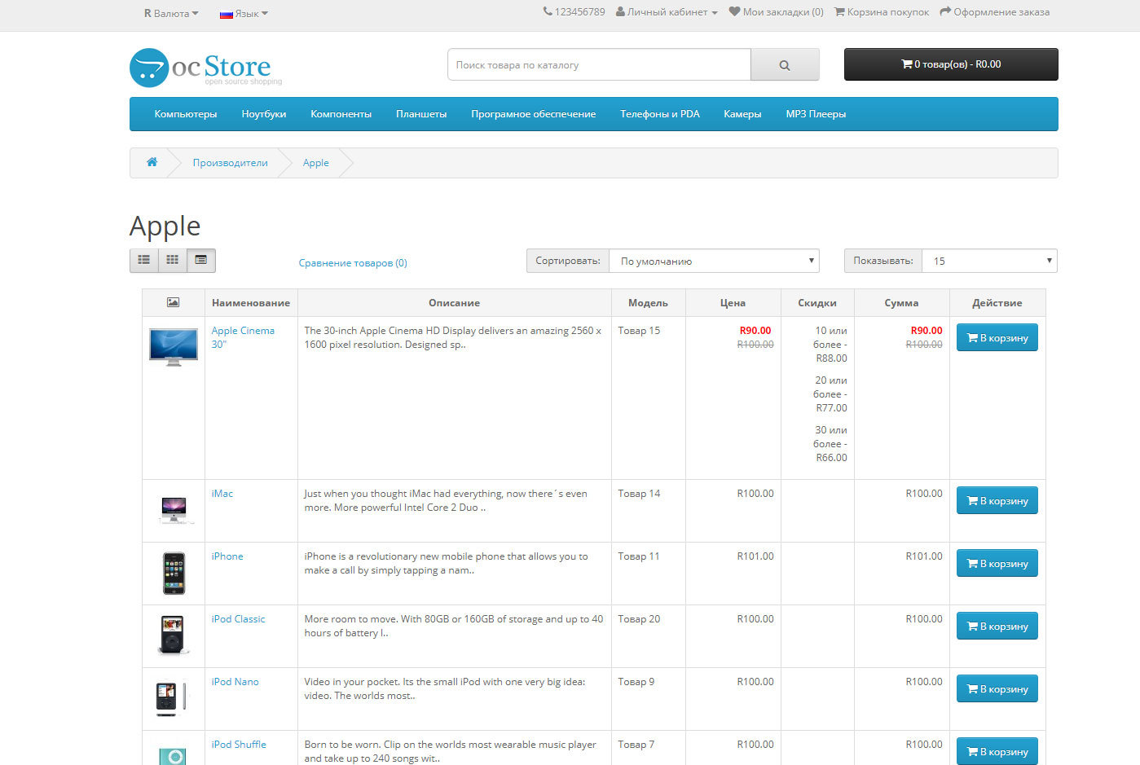Click the Модель column header
The height and width of the screenshot is (765, 1140).
coord(648,303)
